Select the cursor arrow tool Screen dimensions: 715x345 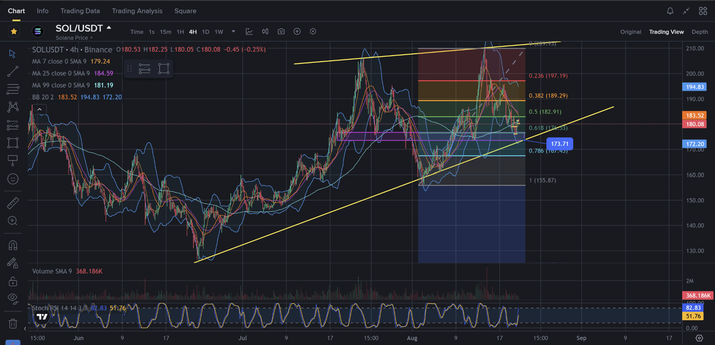pyautogui.click(x=13, y=54)
